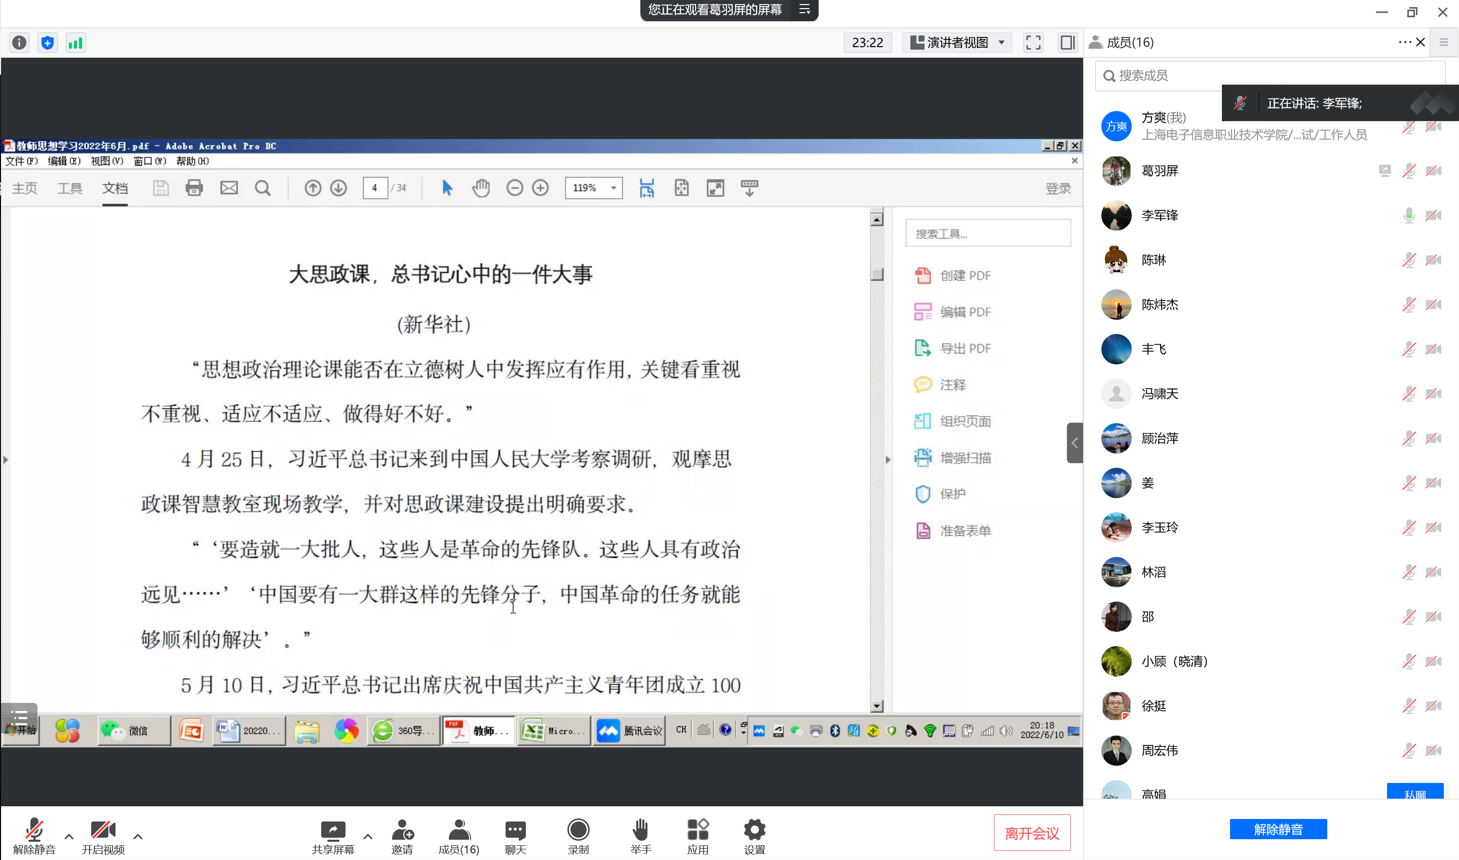Image resolution: width=1459 pixels, height=860 pixels.
Task: Click the red 离开会议 button
Action: click(x=1031, y=833)
